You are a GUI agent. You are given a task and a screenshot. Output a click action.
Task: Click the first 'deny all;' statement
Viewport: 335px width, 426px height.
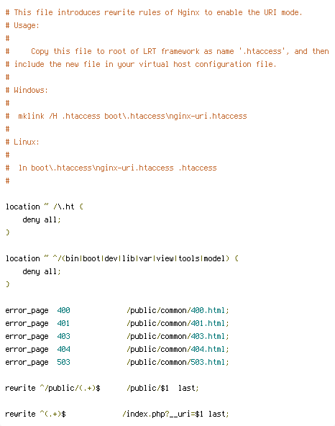(42, 219)
